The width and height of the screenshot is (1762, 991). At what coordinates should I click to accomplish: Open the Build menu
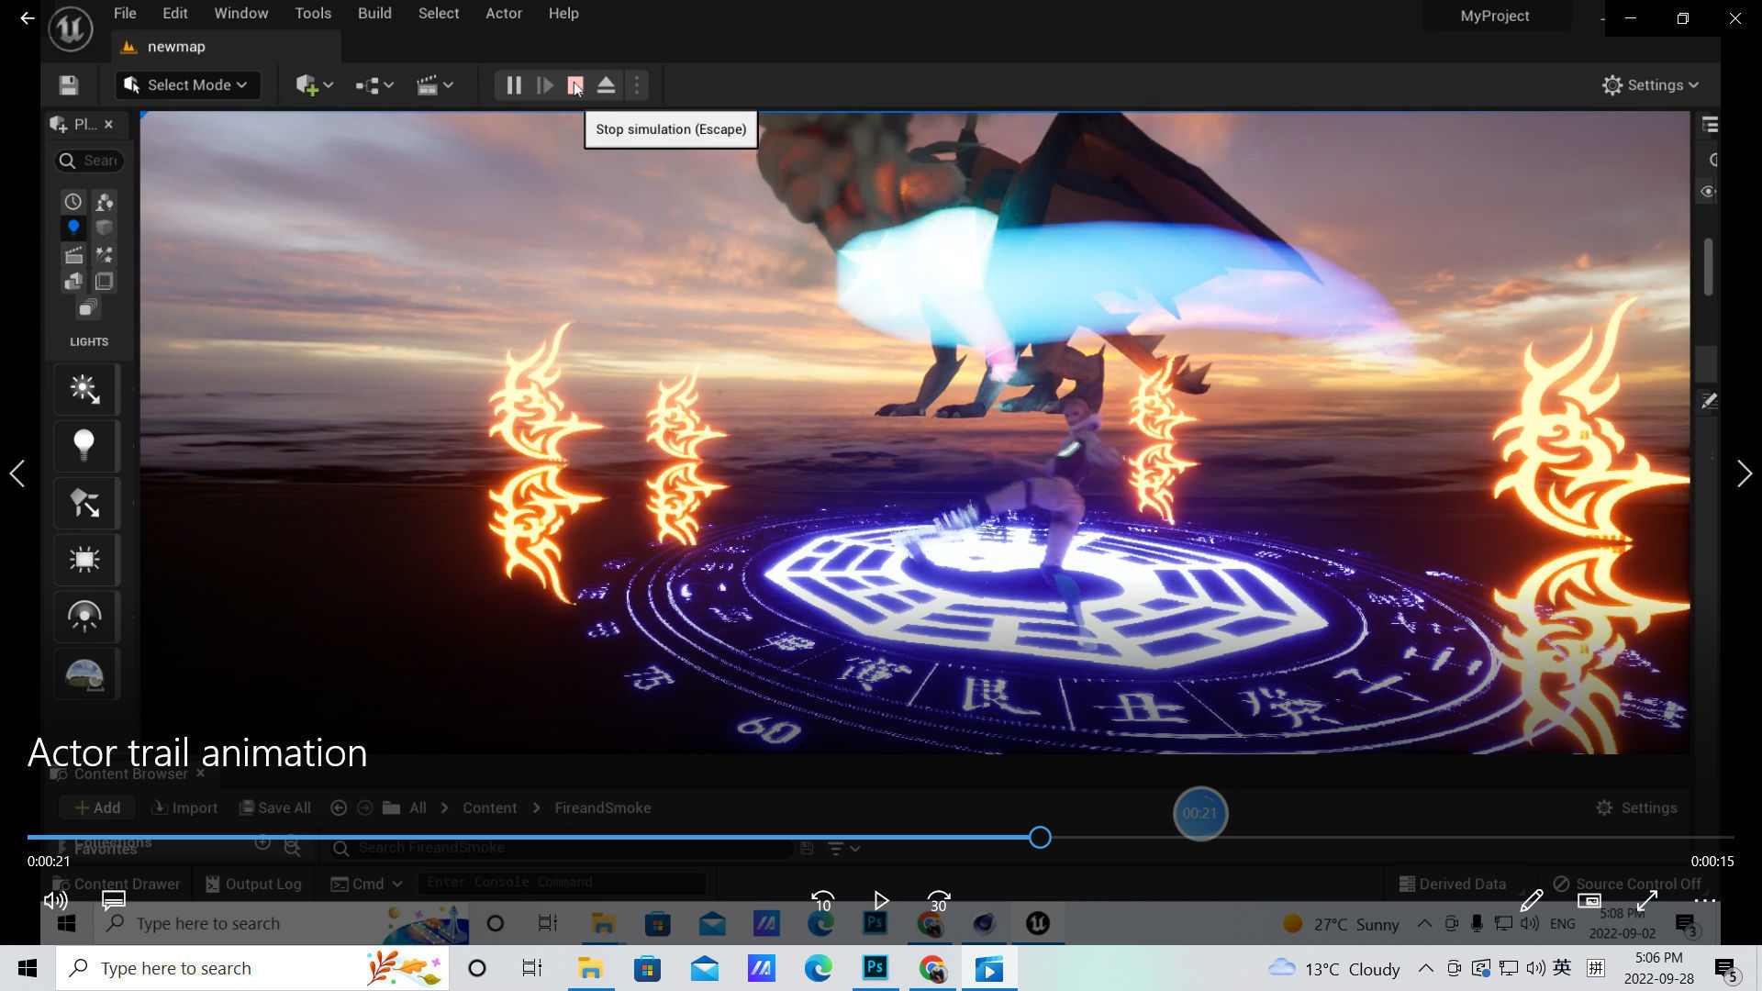[x=374, y=14]
